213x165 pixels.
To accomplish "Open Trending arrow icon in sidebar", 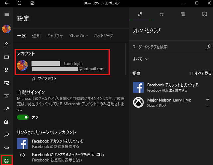I will click(x=6, y=109).
